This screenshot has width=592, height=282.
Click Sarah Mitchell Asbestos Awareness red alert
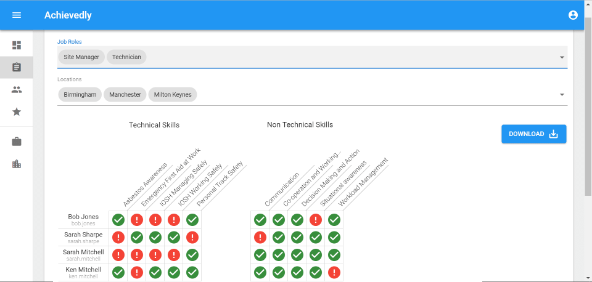pos(118,255)
